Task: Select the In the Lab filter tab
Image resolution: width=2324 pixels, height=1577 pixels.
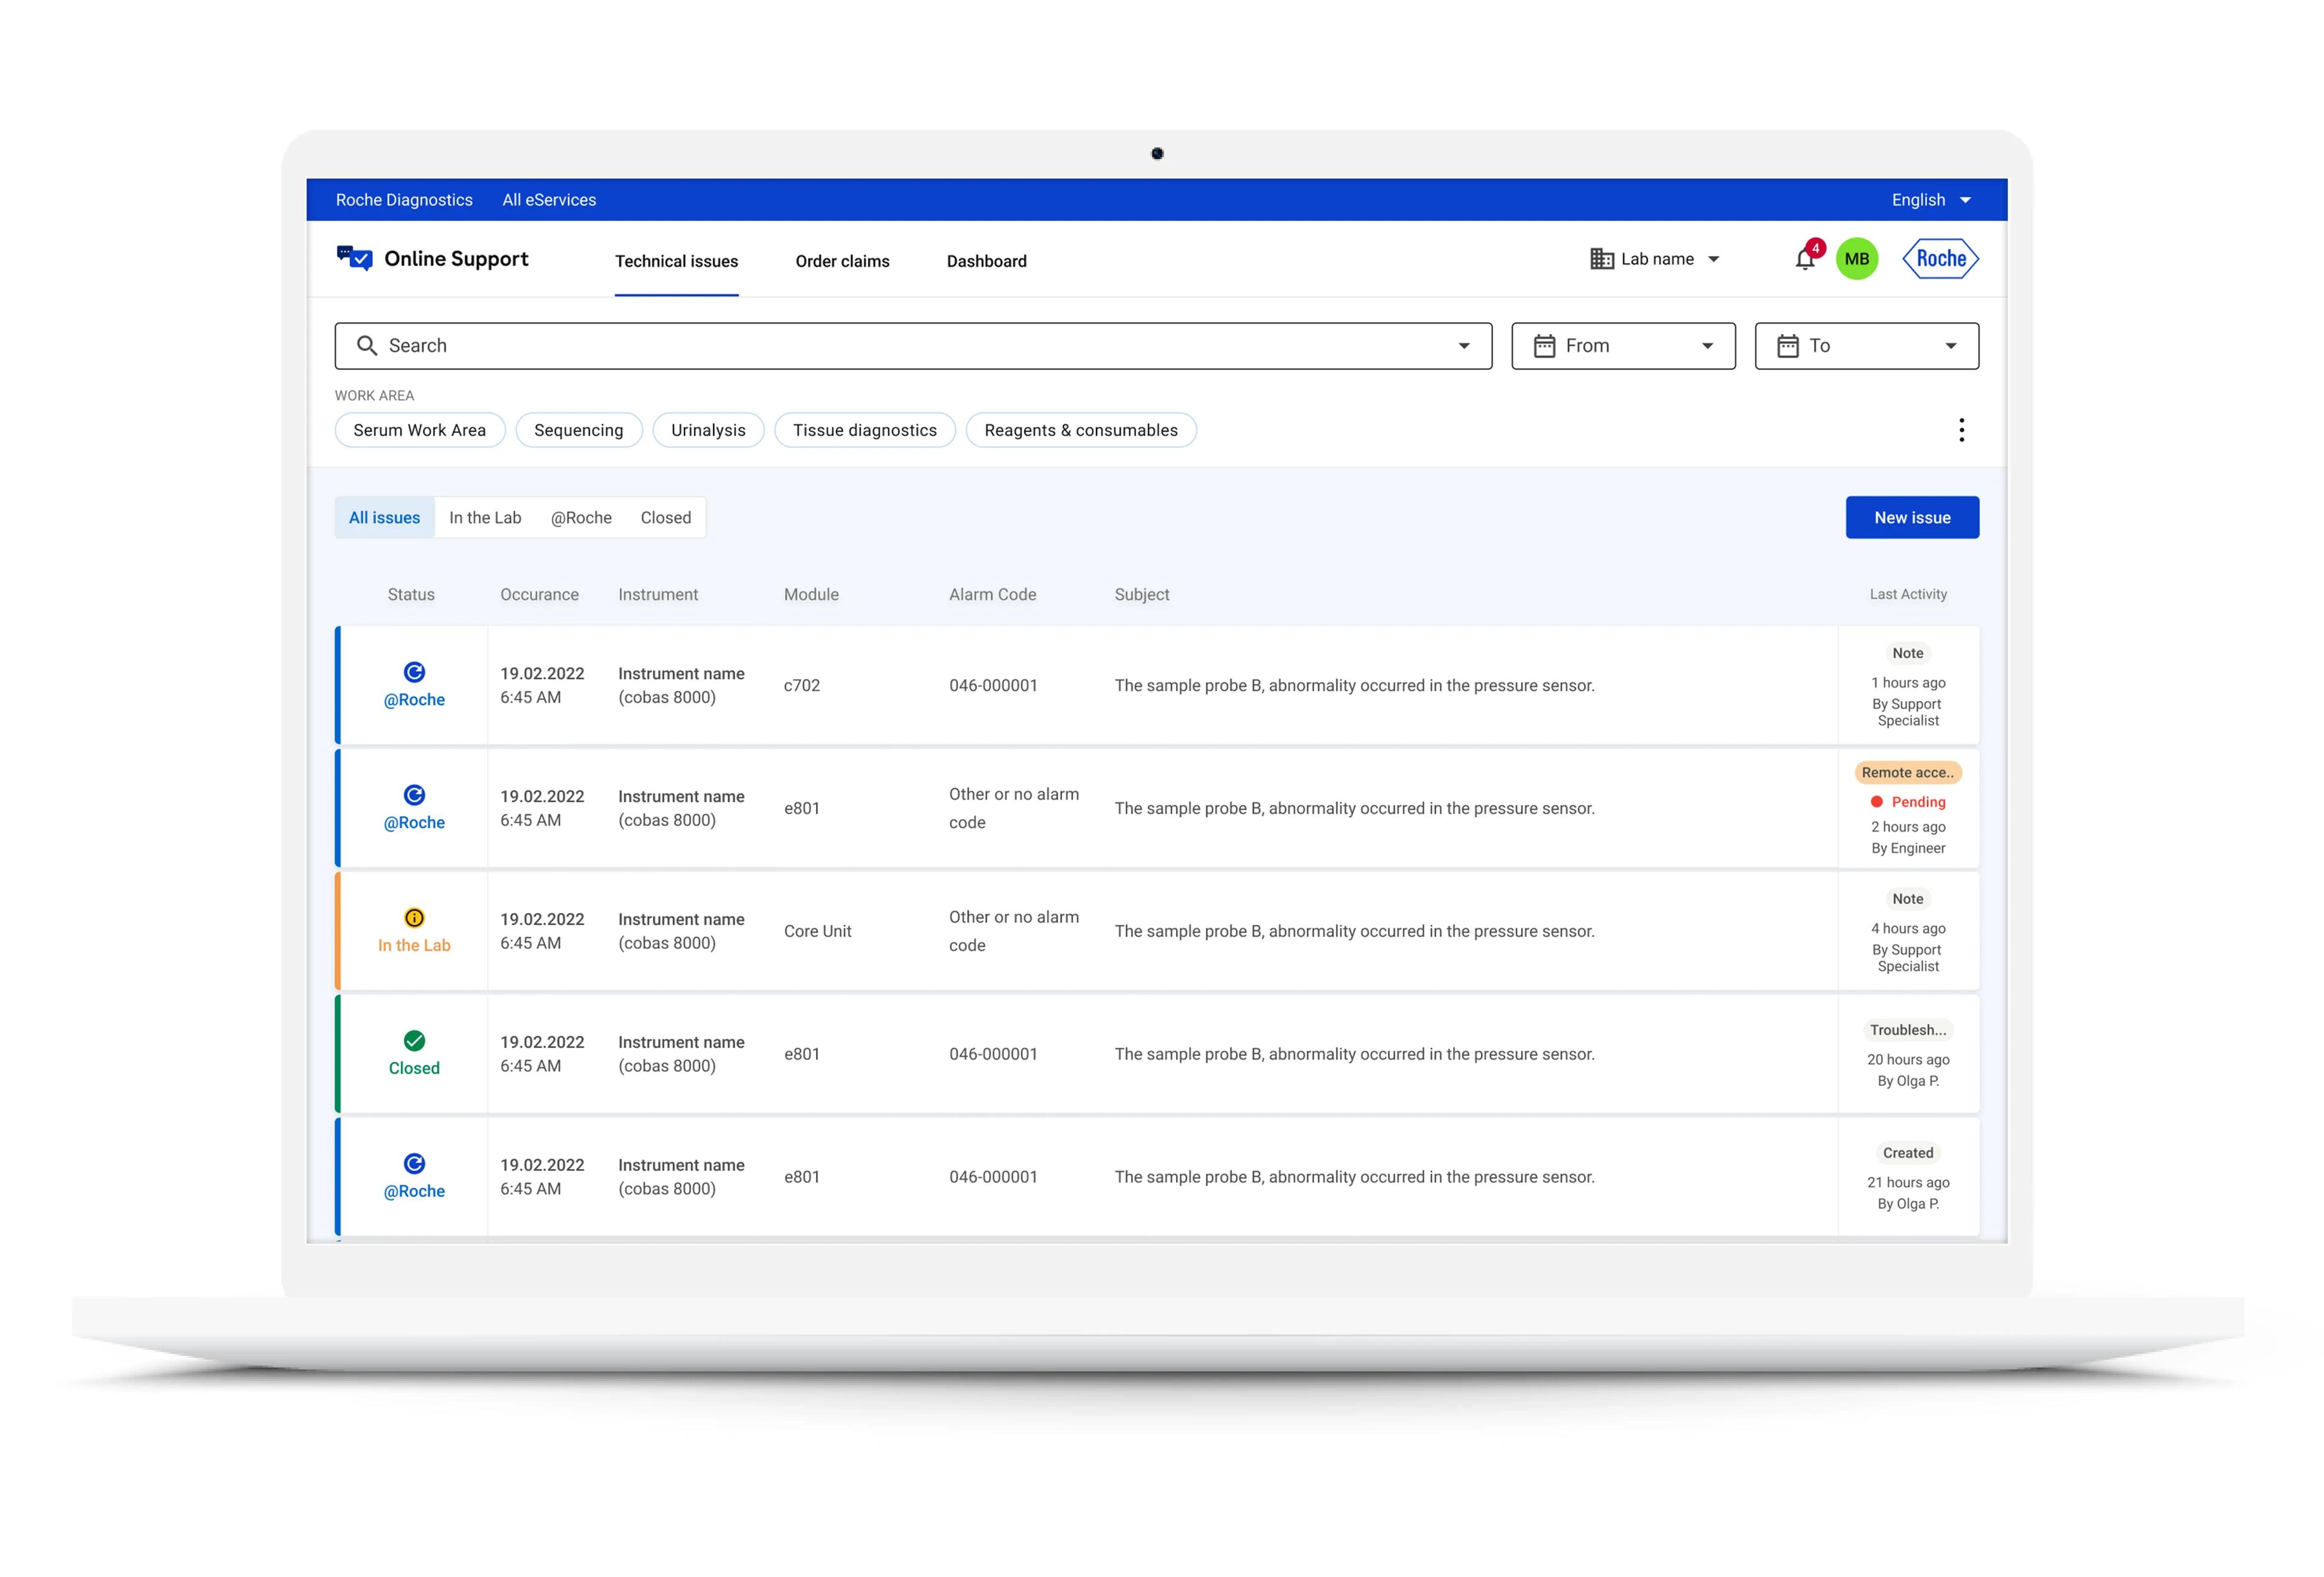Action: [x=485, y=518]
